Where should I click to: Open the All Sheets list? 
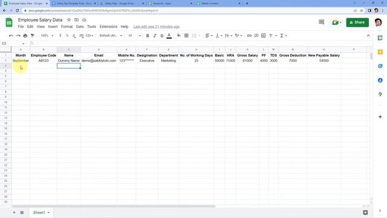(x=22, y=213)
